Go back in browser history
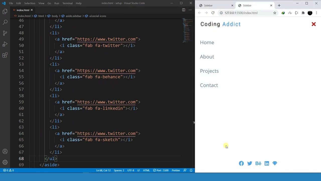 199,13
